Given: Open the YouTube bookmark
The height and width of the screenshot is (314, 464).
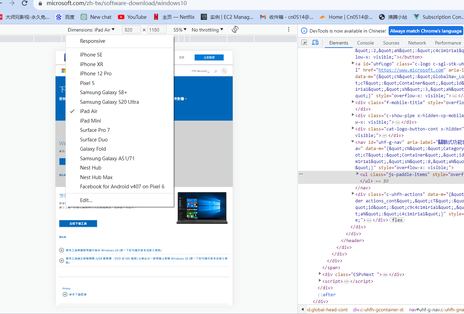Looking at the screenshot, I should tap(132, 17).
